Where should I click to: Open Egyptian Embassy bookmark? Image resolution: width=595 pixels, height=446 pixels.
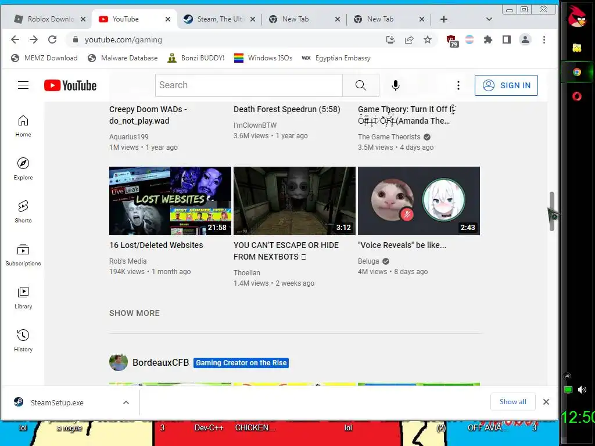(336, 58)
